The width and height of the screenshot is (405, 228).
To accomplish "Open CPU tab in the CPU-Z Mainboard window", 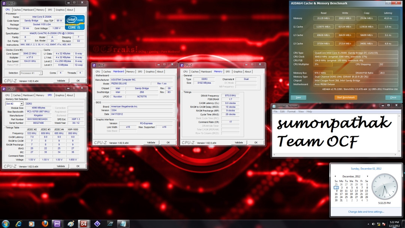I will (x=97, y=72).
